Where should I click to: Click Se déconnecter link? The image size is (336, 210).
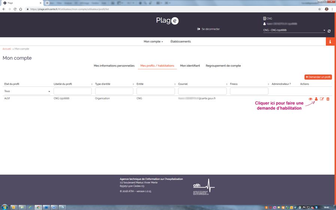tap(209, 29)
